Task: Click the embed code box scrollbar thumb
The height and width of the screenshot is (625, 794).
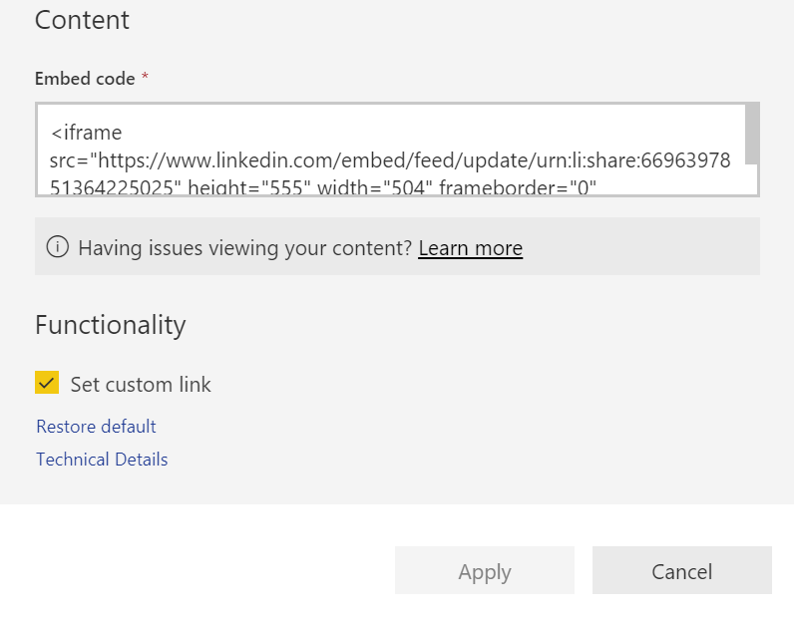Action: (752, 135)
